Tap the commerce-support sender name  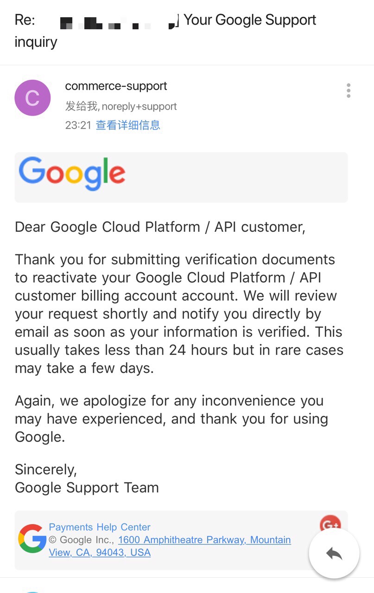116,86
